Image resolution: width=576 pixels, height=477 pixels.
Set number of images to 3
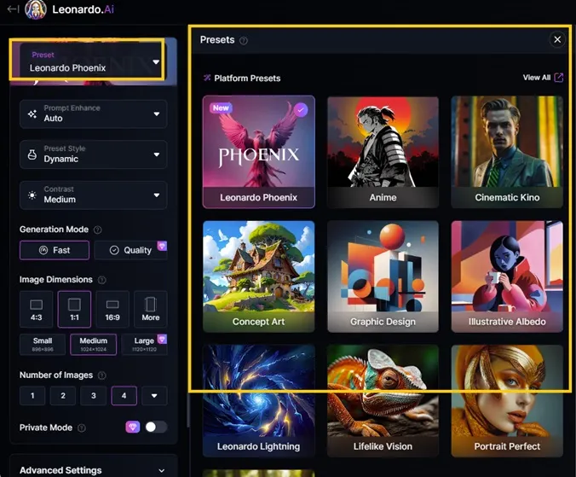[94, 395]
